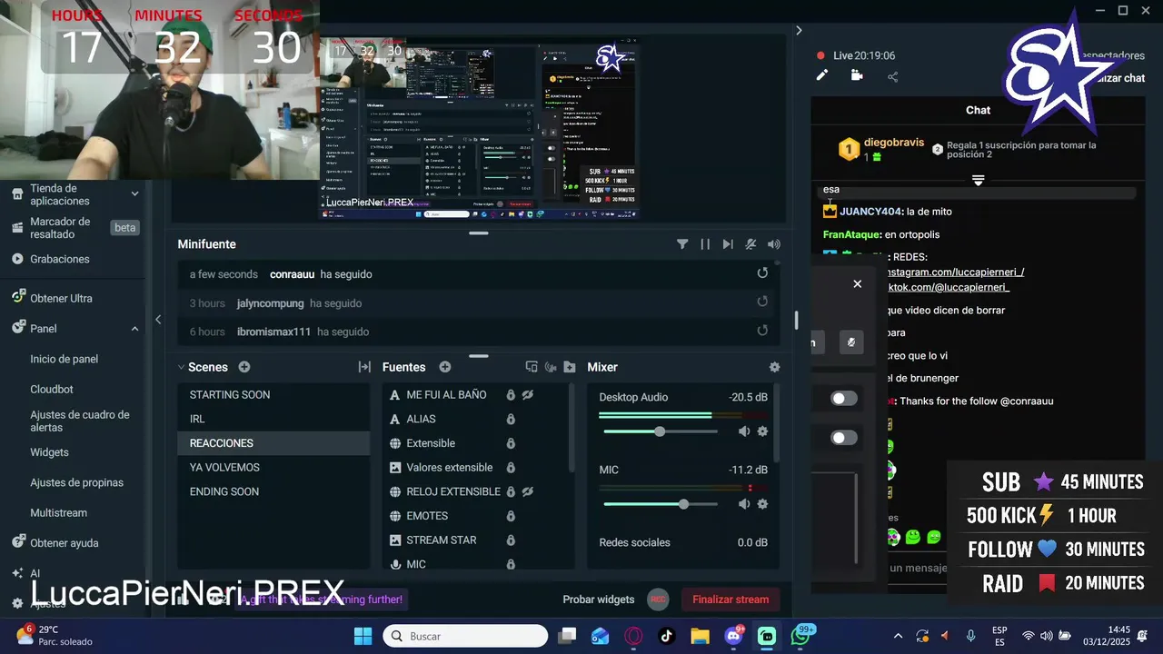Open Obtener ayuda

click(64, 543)
